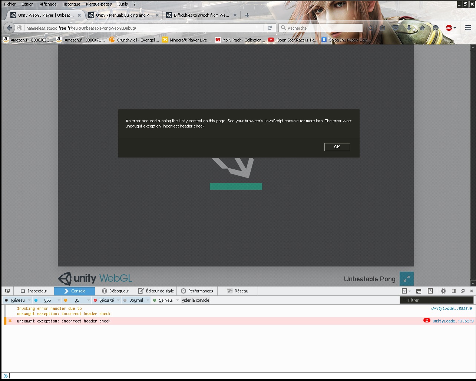Image resolution: width=476 pixels, height=381 pixels.
Task: Toggle responsive design mode in devtools toolbar
Action: click(404, 291)
